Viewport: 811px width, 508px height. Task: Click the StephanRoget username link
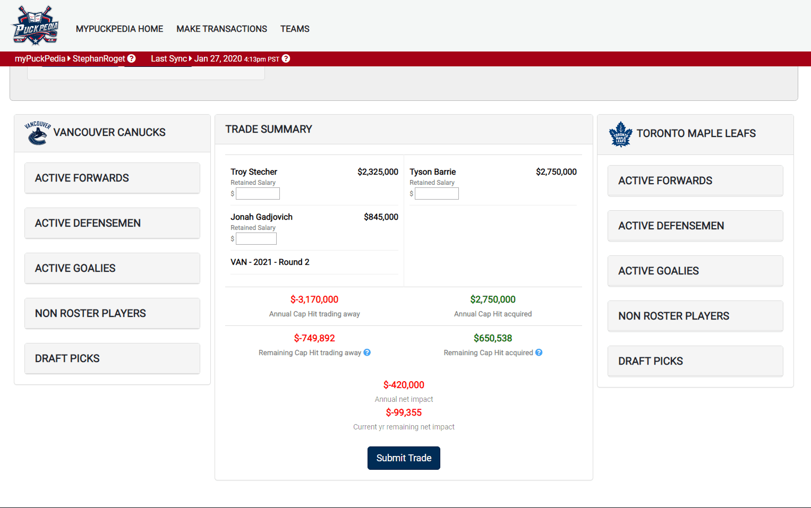click(99, 59)
